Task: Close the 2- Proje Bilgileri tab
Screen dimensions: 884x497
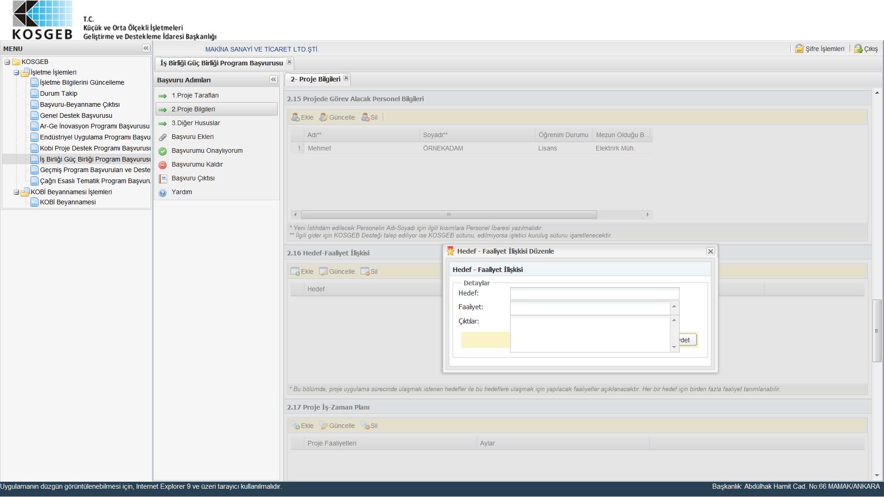Action: click(x=346, y=78)
